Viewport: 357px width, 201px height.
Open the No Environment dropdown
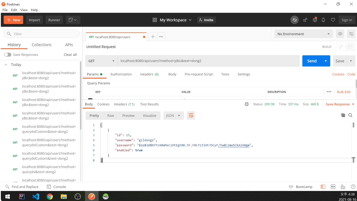(x=304, y=34)
